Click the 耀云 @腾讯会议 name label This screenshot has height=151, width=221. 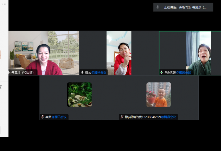click(x=95, y=72)
